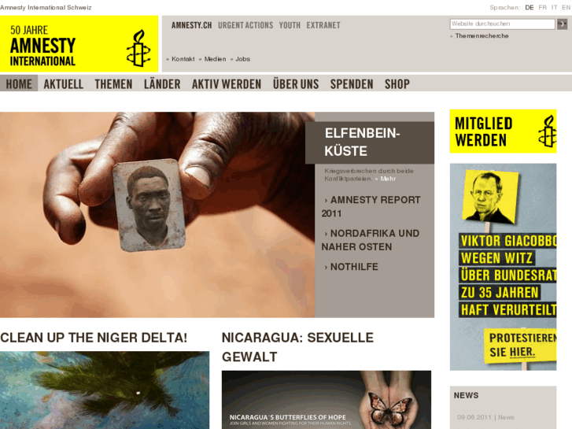The width and height of the screenshot is (572, 429).
Task: Open the Youth site tab
Action: coord(290,25)
